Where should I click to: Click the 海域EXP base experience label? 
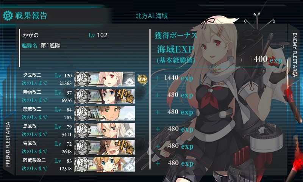pyautogui.click(x=175, y=49)
